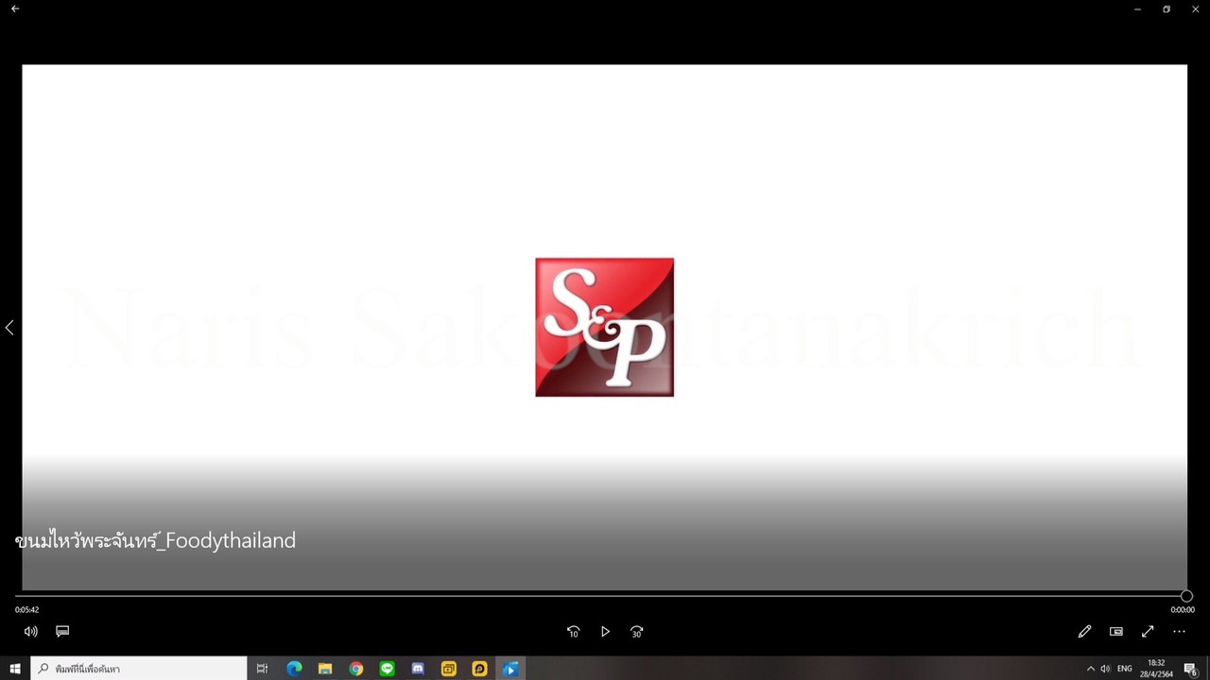Open Google Chrome from the taskbar

pyautogui.click(x=355, y=669)
